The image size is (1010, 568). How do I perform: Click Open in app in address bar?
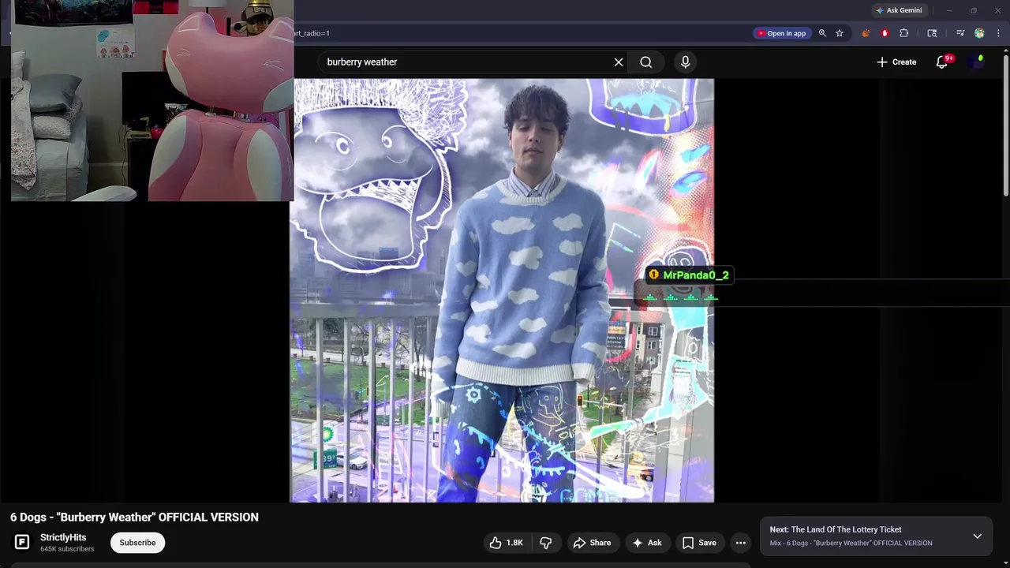781,33
